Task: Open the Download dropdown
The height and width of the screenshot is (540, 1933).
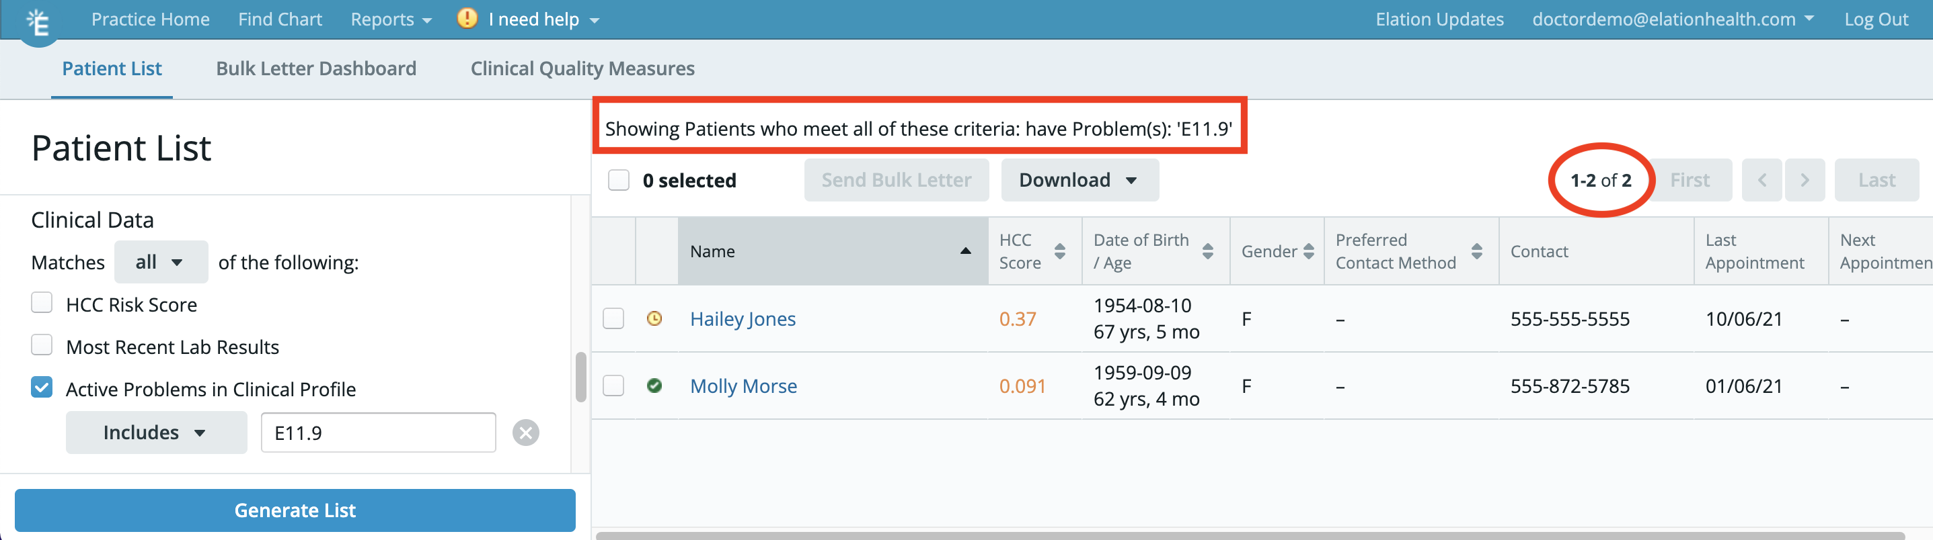Action: [x=1079, y=180]
